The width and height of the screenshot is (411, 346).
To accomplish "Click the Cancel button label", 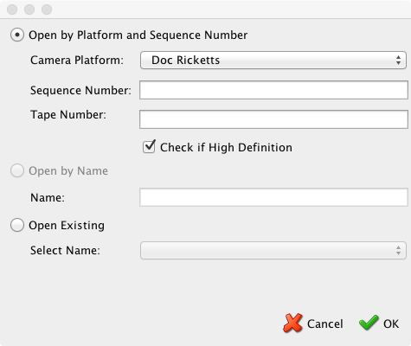I will pyautogui.click(x=325, y=324).
